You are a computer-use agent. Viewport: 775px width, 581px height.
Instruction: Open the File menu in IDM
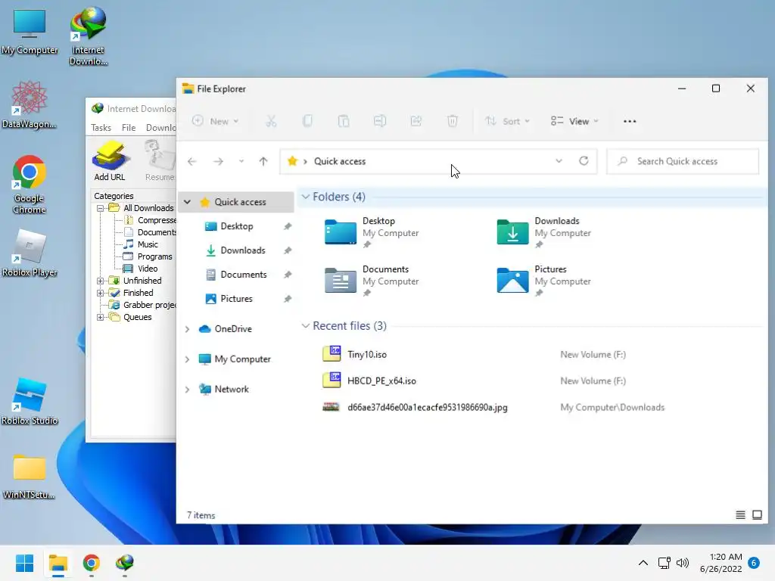tap(129, 127)
